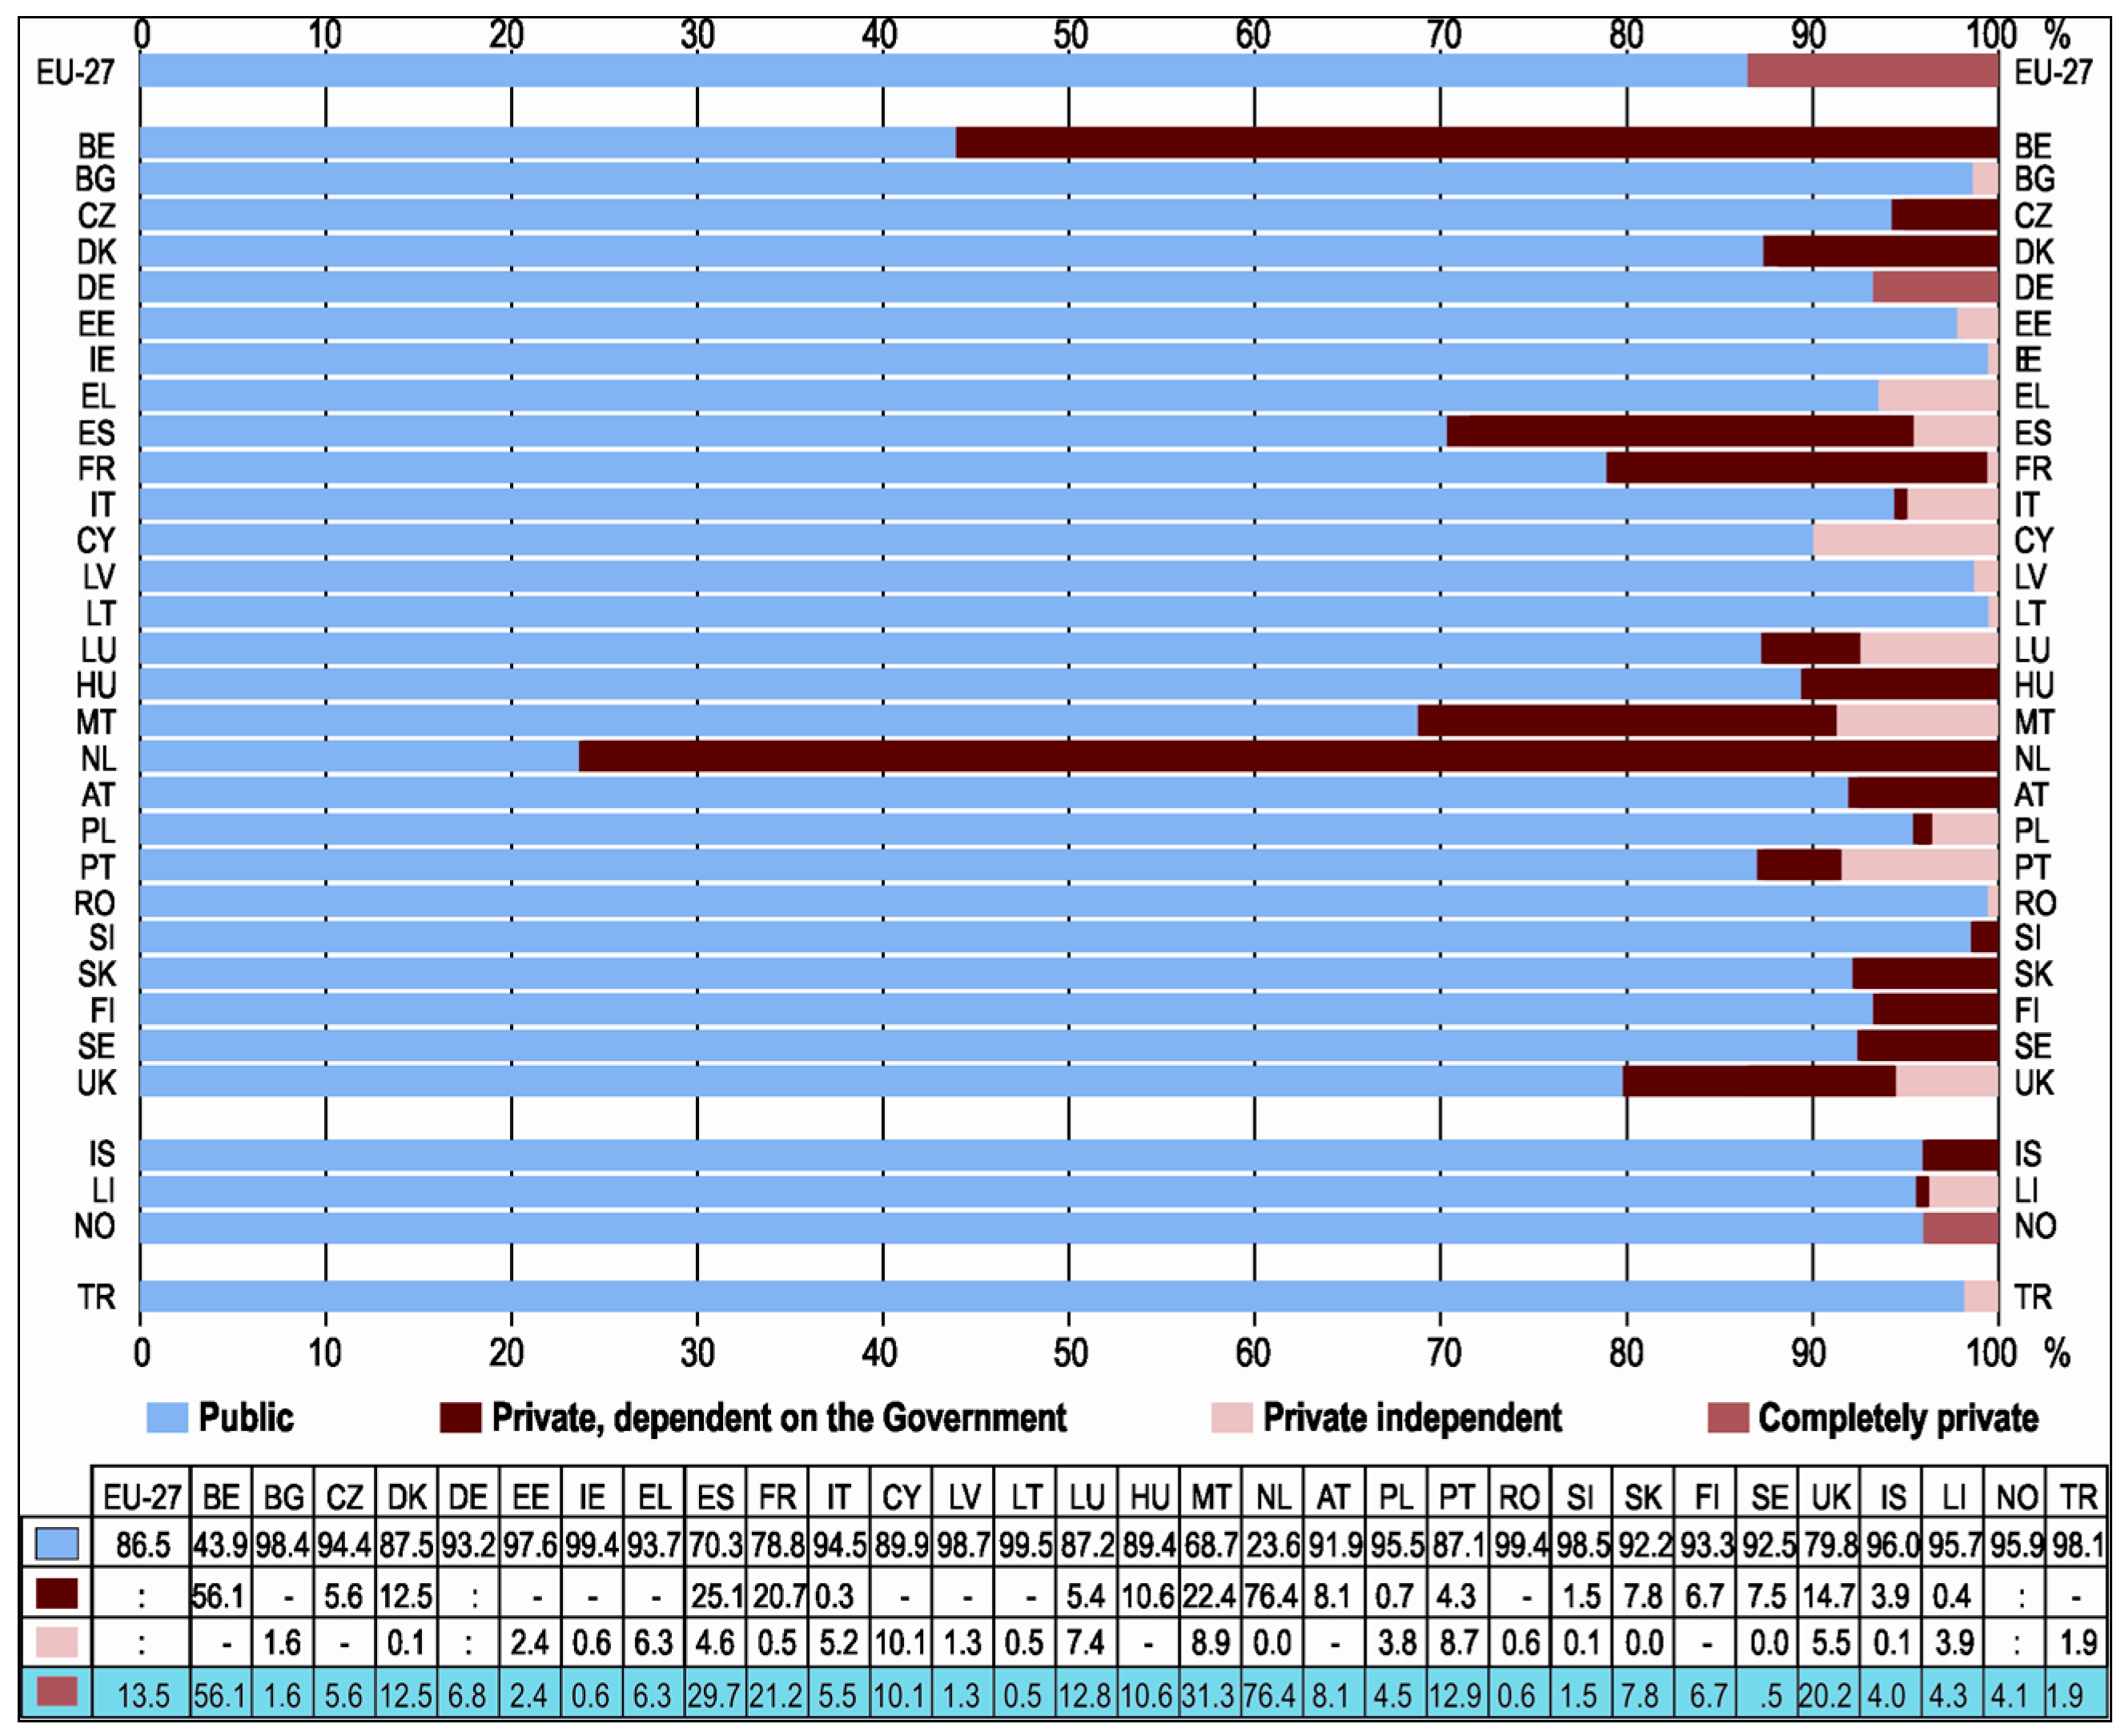Click the Public legend blue swatch

(167, 1417)
